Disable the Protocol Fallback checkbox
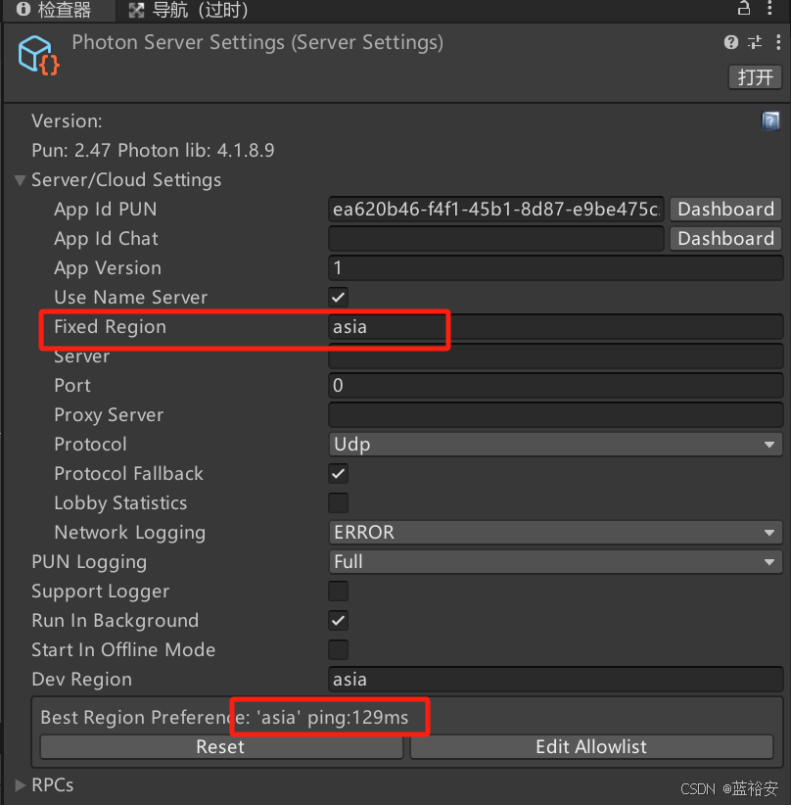The image size is (791, 805). click(x=339, y=473)
